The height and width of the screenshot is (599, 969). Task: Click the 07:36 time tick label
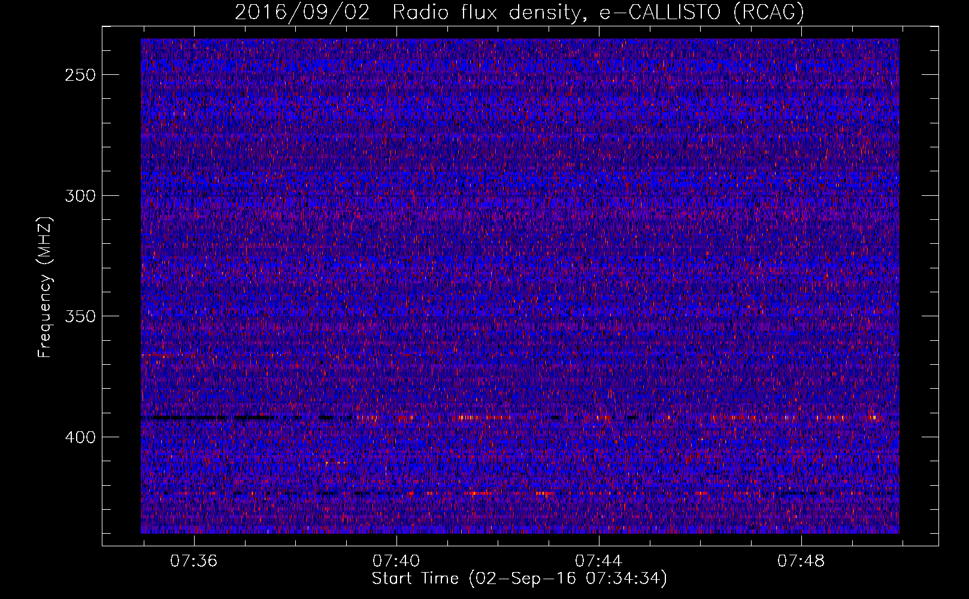point(194,561)
